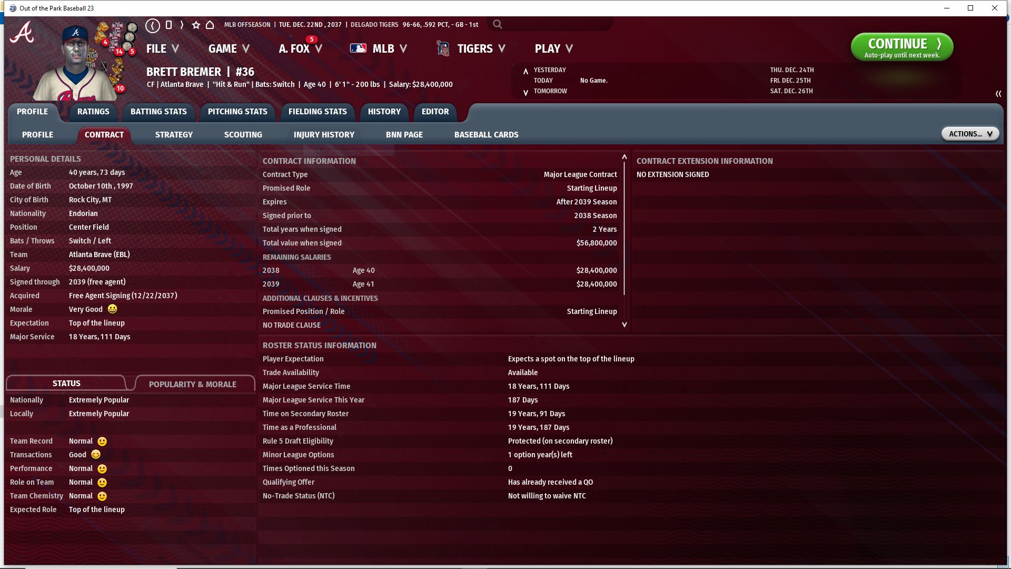Click the Detroit Tigers logo icon
Viewport: 1011px width, 569px height.
pyautogui.click(x=443, y=48)
